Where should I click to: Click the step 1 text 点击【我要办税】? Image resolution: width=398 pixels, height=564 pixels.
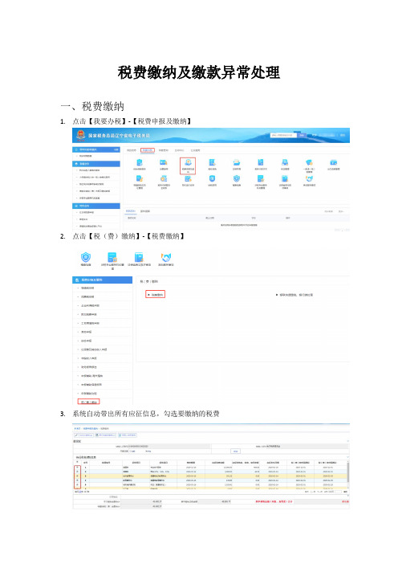(x=99, y=121)
